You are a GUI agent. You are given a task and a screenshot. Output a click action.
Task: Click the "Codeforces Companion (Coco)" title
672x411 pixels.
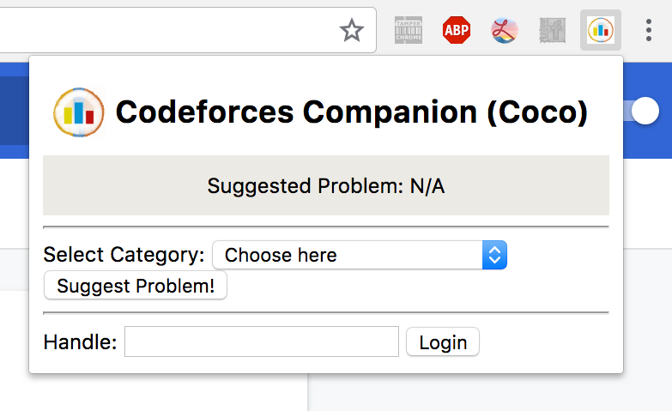[x=352, y=112]
